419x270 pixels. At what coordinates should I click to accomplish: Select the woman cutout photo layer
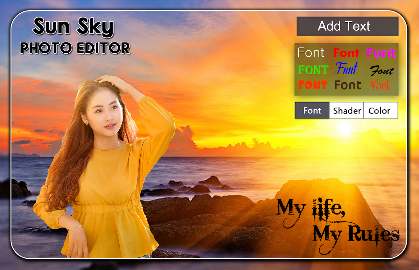105,167
